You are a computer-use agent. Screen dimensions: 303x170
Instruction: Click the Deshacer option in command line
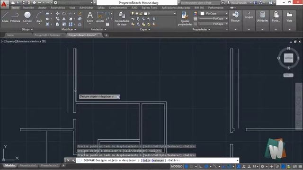pos(158,161)
